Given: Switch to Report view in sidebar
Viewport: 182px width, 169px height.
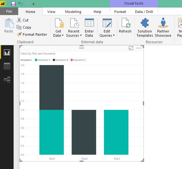Looking at the screenshot, I should point(7,52).
